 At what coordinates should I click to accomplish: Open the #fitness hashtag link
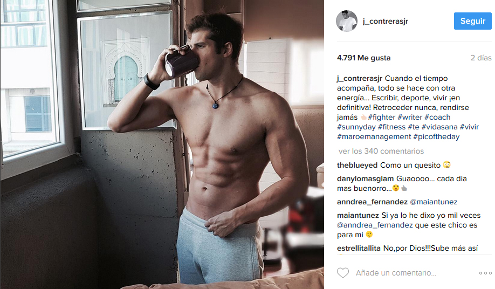(x=391, y=127)
